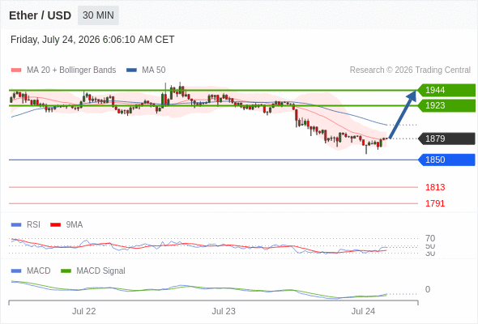Image resolution: width=478 pixels, height=324 pixels.
Task: Toggle the MACD Signal legend entry
Action: click(x=93, y=271)
